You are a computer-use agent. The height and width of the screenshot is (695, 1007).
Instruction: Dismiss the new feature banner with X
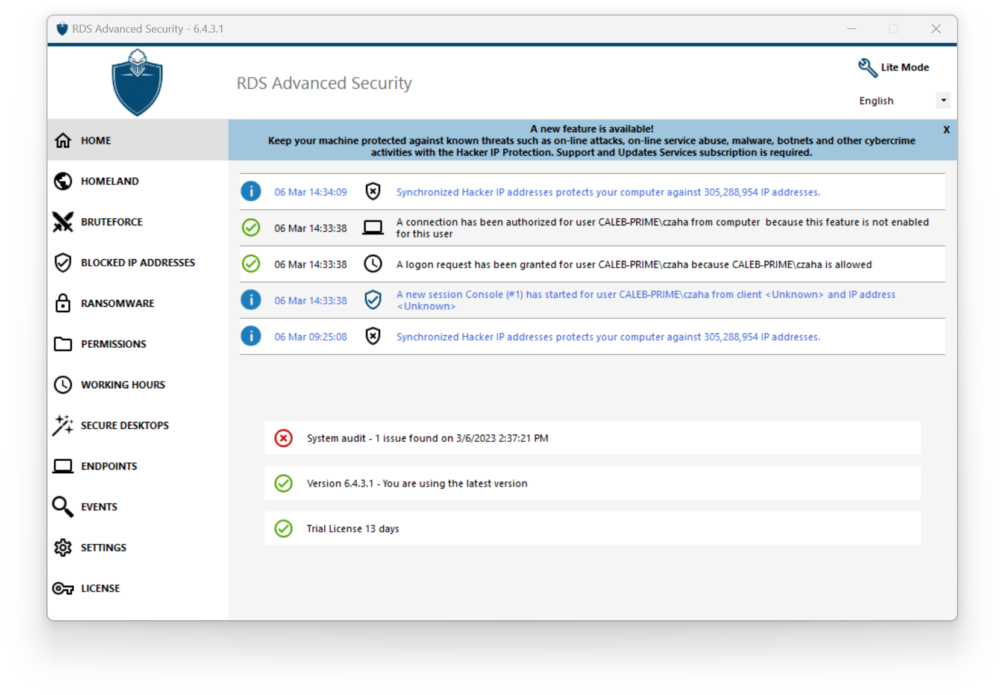point(946,129)
